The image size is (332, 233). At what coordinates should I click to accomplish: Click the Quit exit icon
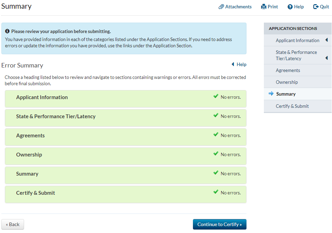316,7
